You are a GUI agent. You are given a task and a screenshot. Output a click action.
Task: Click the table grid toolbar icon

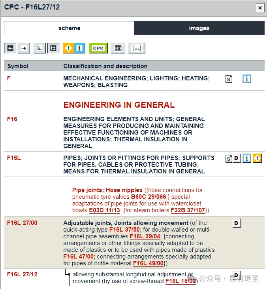click(x=117, y=48)
